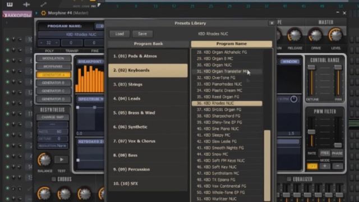Click the minus Mode button in PWM Filter
Screen dimensions: 359x202
point(338,166)
